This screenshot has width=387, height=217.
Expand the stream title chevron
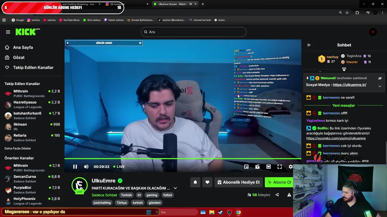(x=175, y=188)
